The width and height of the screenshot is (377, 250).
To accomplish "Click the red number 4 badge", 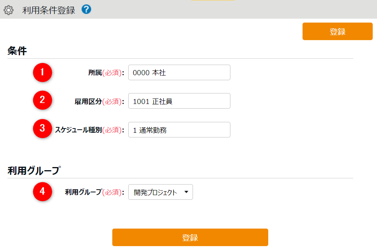I will tap(42, 192).
